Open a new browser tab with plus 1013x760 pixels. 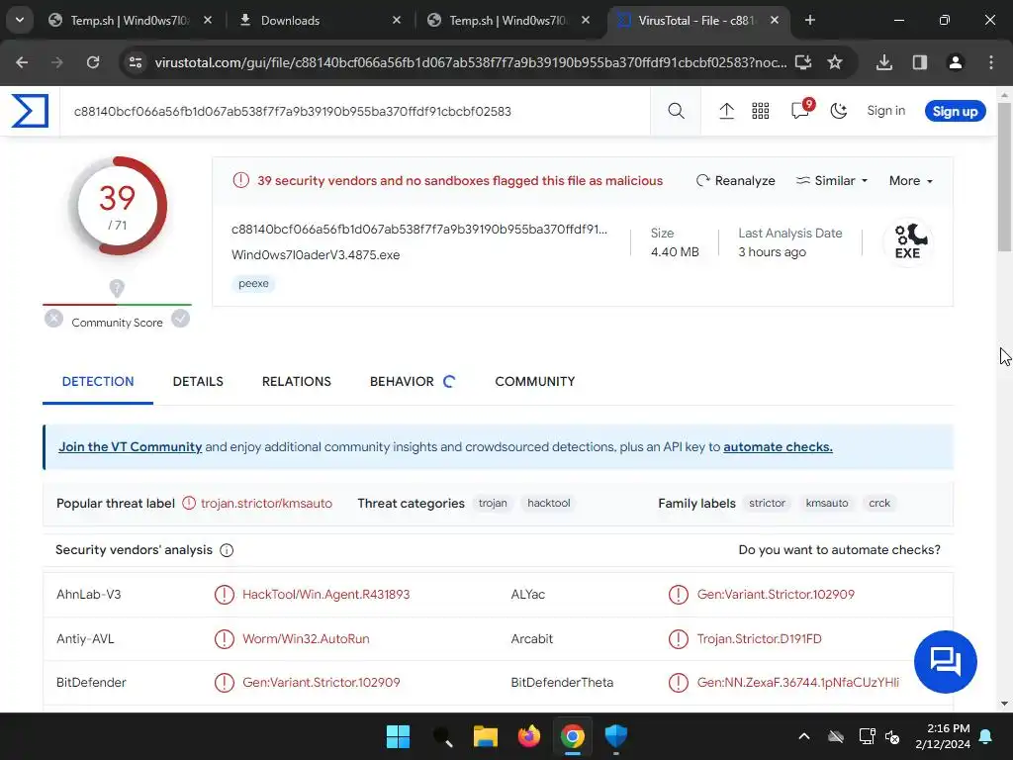809,20
